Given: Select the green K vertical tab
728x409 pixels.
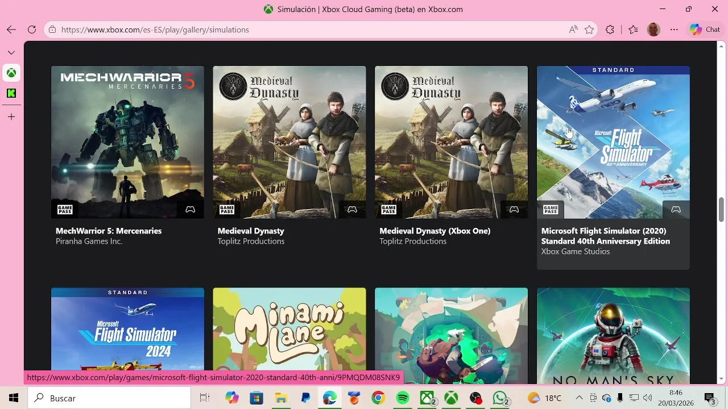Looking at the screenshot, I should pos(11,93).
